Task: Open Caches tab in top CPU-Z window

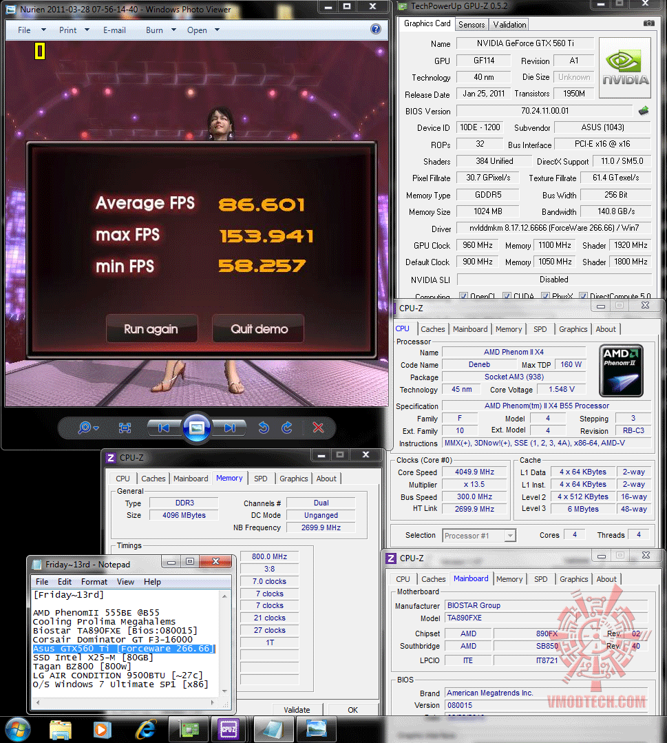Action: pos(432,329)
